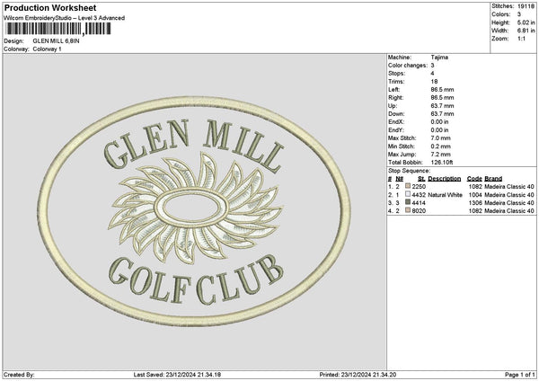Click the Up value 63.7 mm
The image size is (539, 381).
click(442, 106)
